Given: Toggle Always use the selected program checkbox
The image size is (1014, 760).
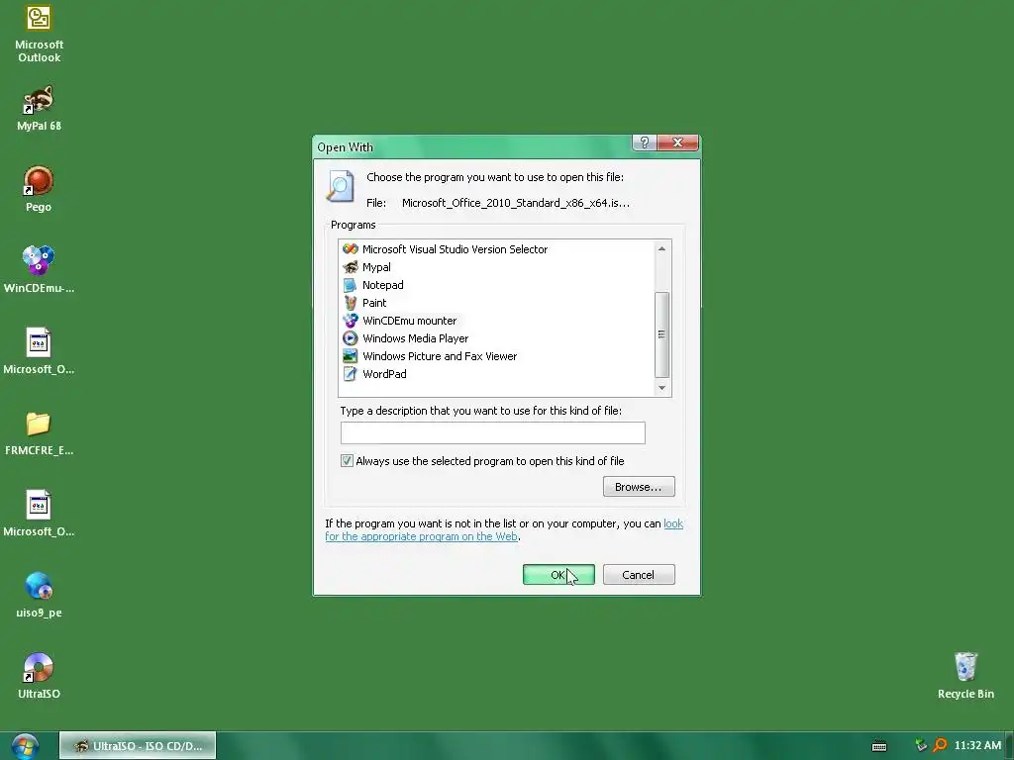Looking at the screenshot, I should tap(347, 461).
